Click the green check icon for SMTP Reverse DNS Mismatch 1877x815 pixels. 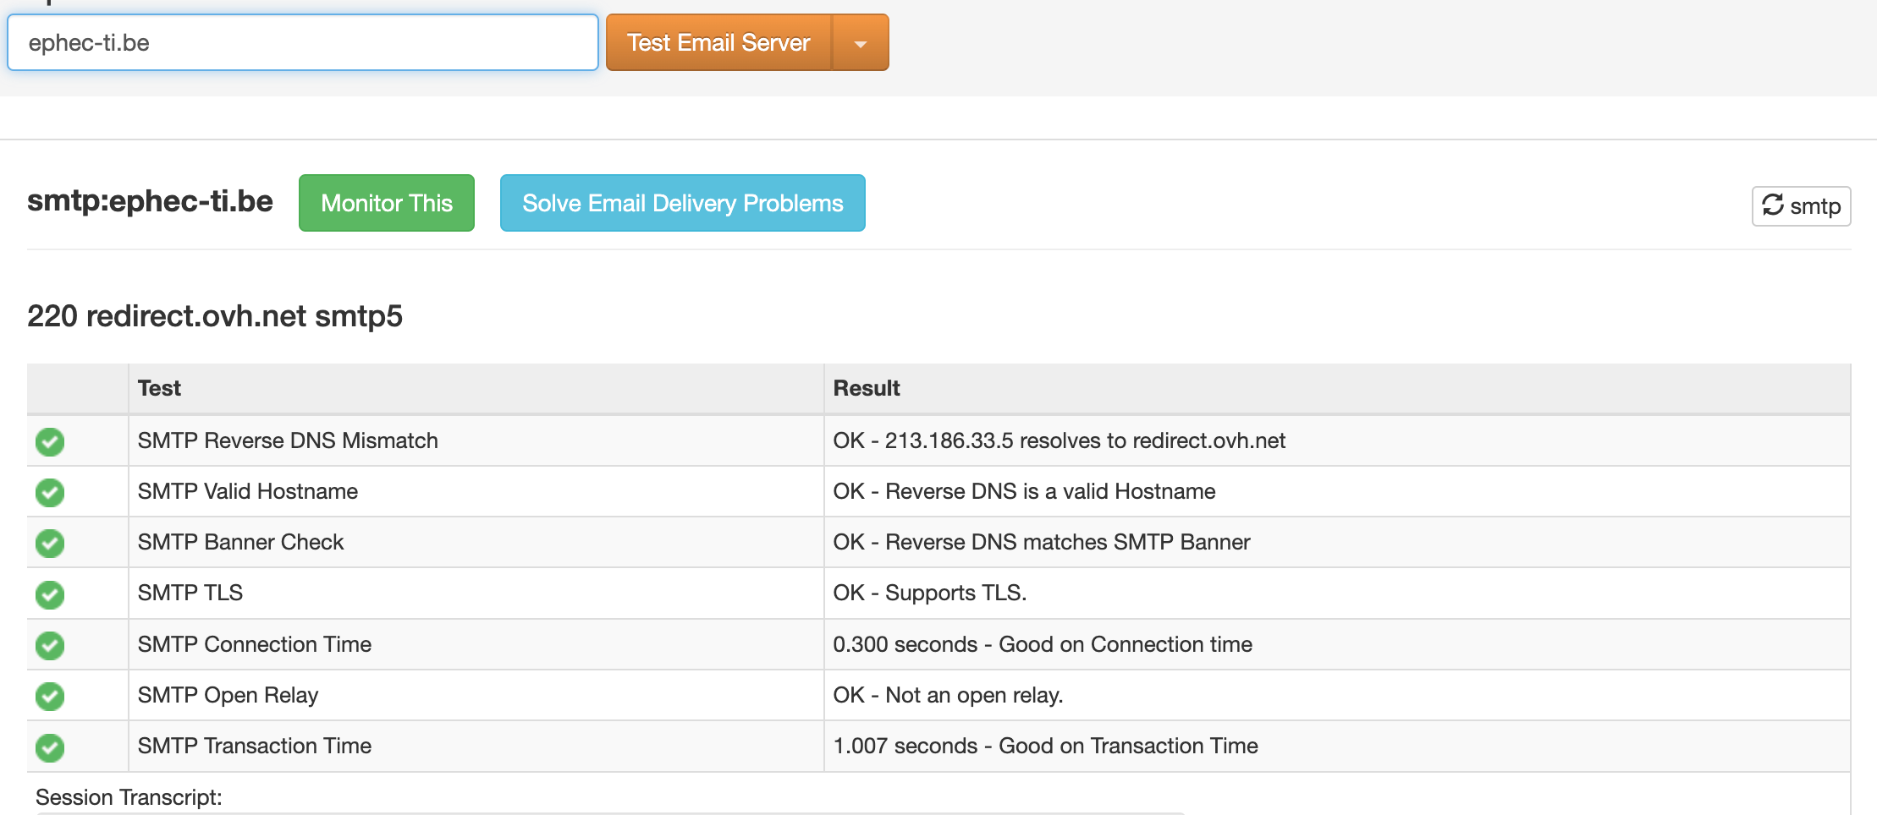point(50,441)
